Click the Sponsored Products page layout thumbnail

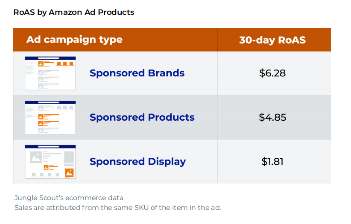pyautogui.click(x=50, y=117)
